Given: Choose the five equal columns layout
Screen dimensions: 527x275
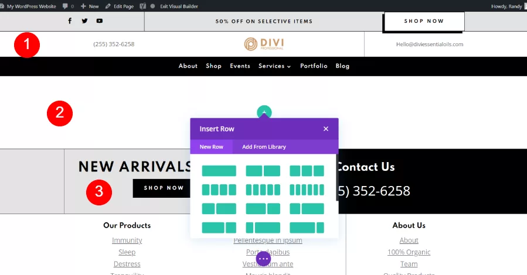Looking at the screenshot, I should tap(263, 190).
